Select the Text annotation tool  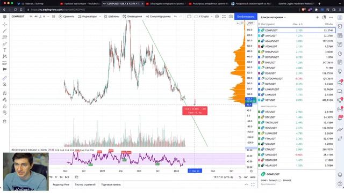[5, 50]
